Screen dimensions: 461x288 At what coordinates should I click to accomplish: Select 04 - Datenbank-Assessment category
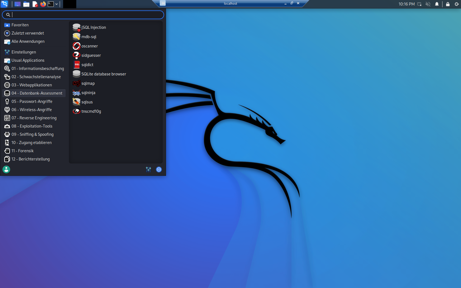point(34,93)
